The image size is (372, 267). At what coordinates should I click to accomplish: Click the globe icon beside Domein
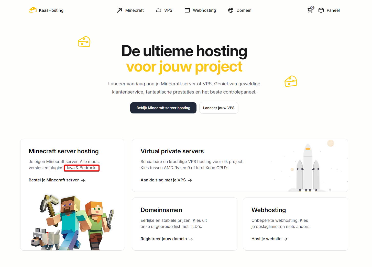231,10
